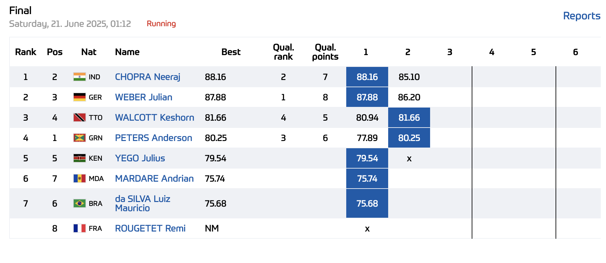Open CHOPRA Neeraj athlete profile
Image resolution: width=606 pixels, height=263 pixels.
pyautogui.click(x=147, y=77)
